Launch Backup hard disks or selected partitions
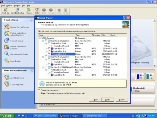Image resolution: width=157 pixels, height=118 pixels. point(7,34)
